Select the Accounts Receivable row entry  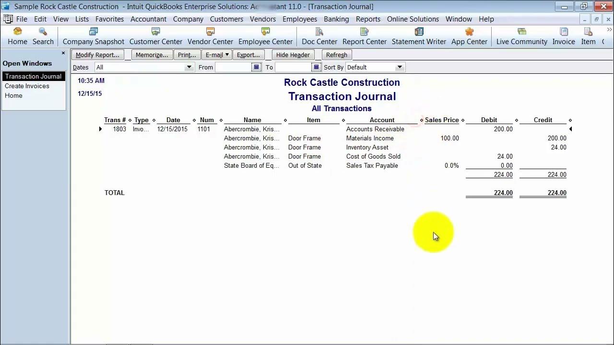pyautogui.click(x=375, y=129)
